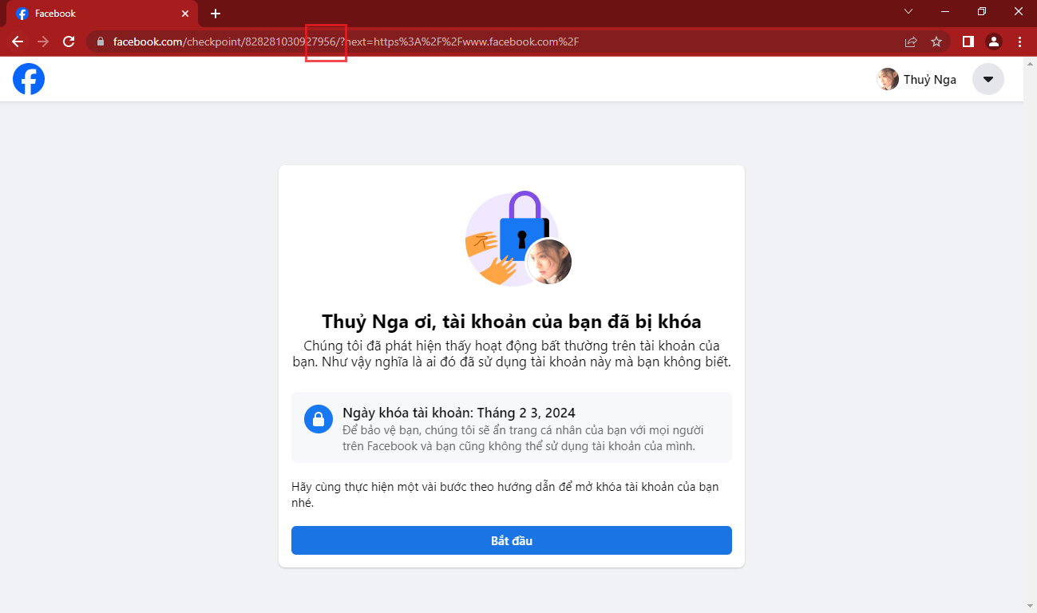Close the Facebook tab
This screenshot has width=1037, height=613.
[x=185, y=14]
